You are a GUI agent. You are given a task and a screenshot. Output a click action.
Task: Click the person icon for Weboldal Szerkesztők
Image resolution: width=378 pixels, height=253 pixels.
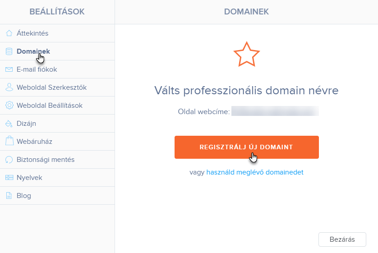[x=9, y=87]
